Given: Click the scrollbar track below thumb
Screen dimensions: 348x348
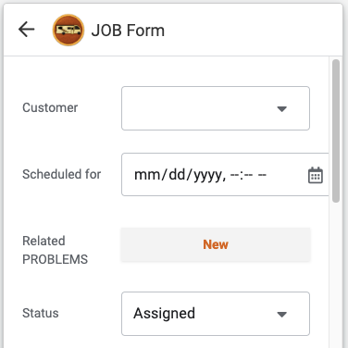Looking at the screenshot, I should click(x=336, y=275).
